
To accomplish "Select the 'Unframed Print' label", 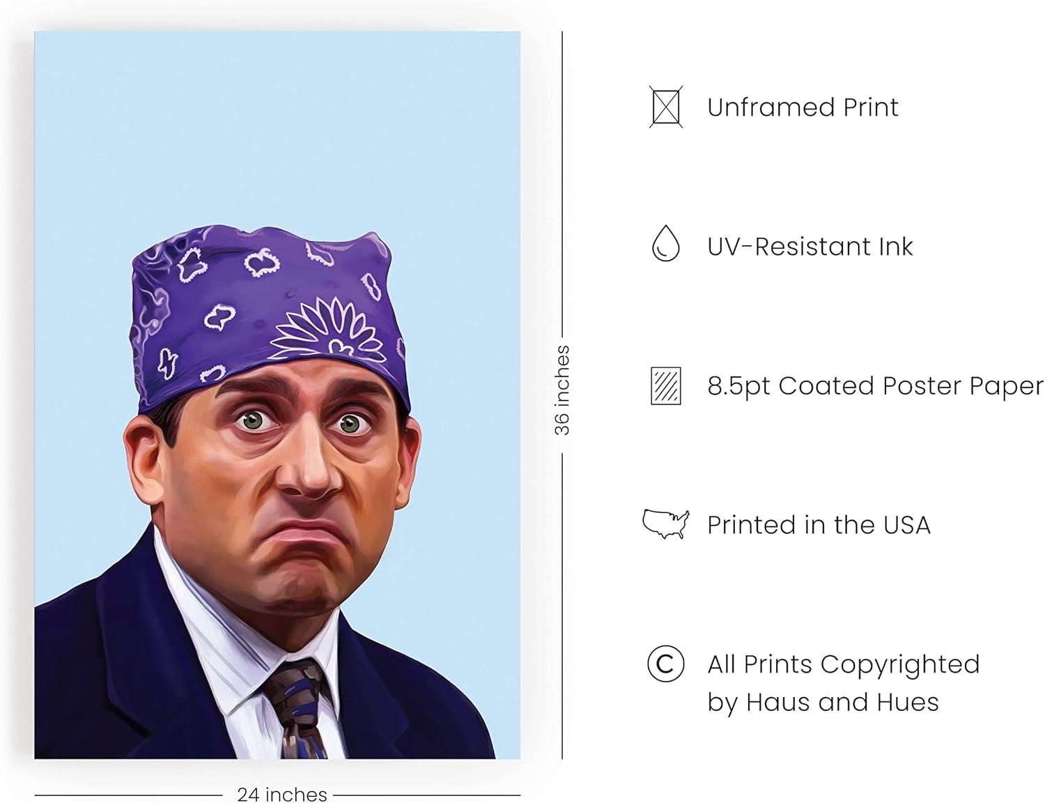I will (x=803, y=107).
